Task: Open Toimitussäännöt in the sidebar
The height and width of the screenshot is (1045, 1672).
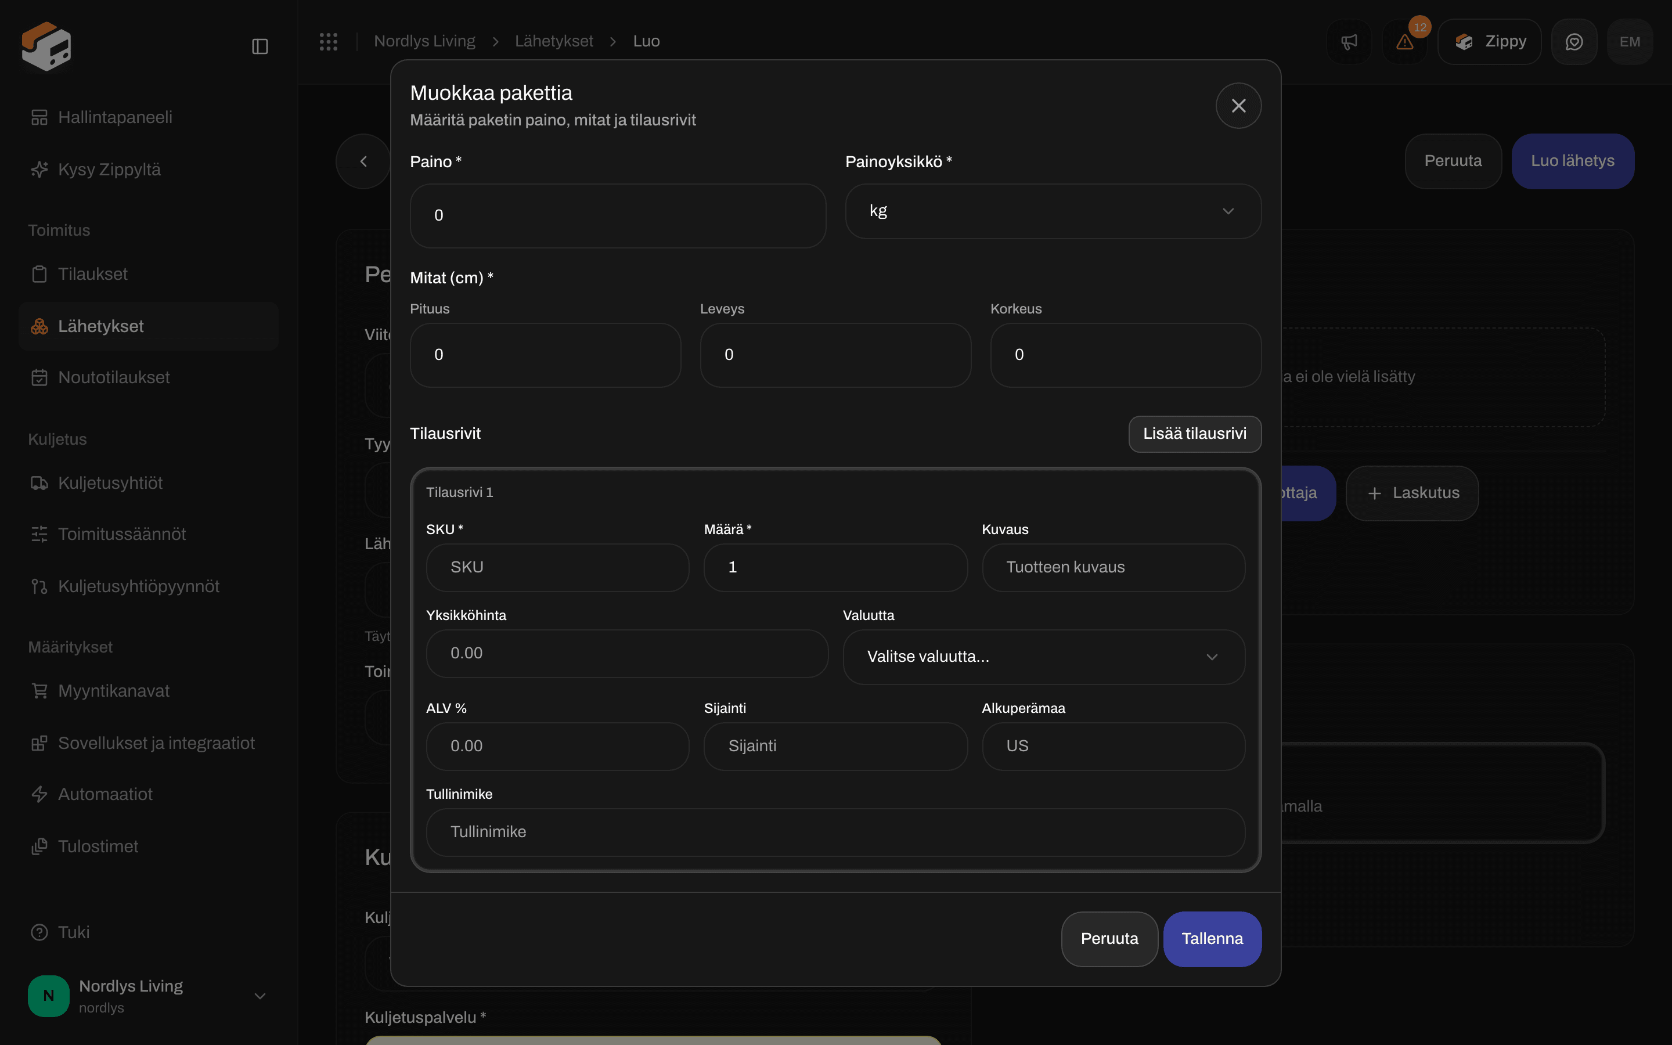Action: [149, 534]
